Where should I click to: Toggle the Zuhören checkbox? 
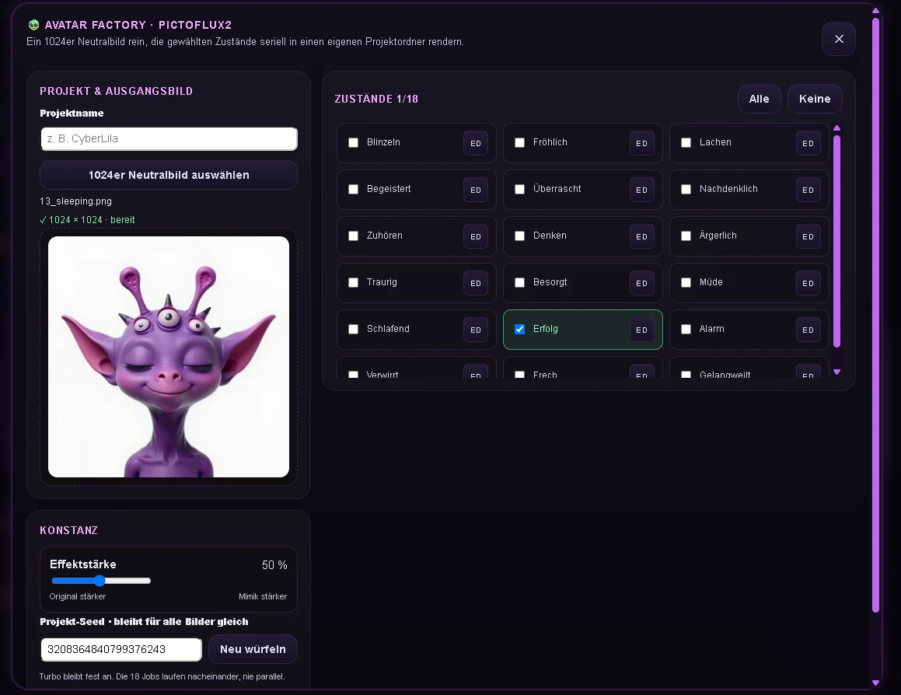(x=354, y=236)
